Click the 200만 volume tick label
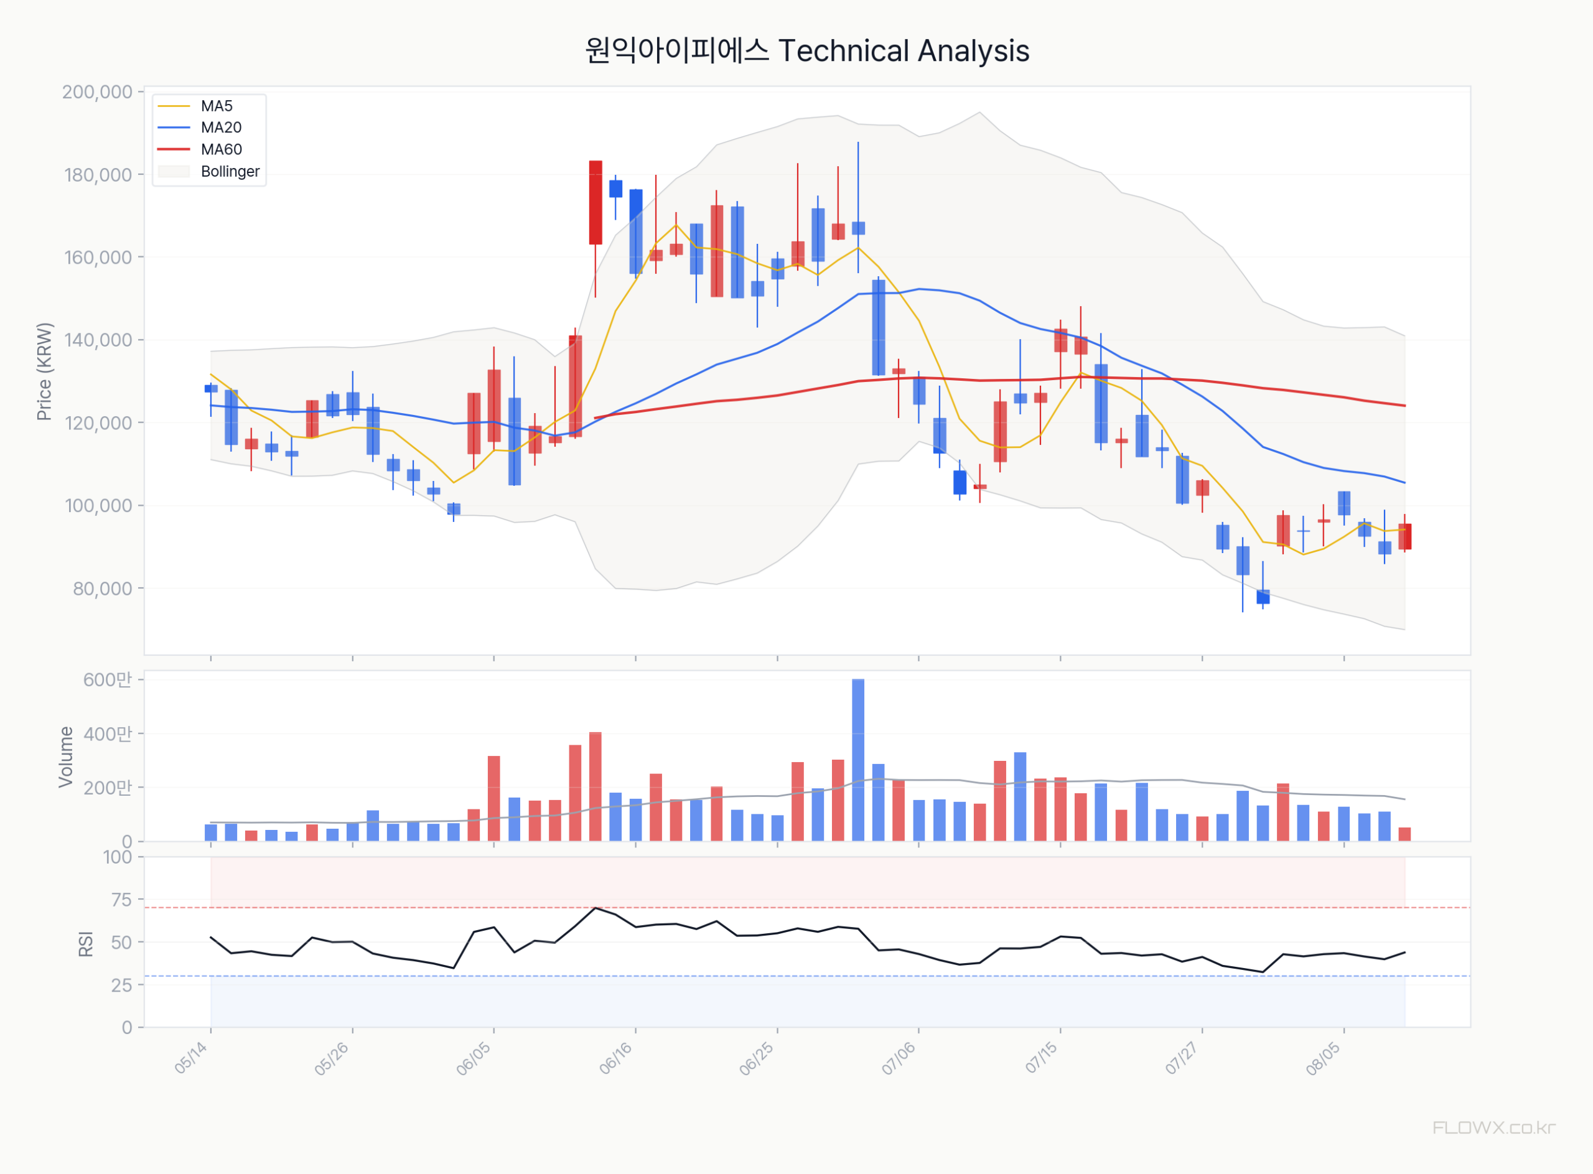The height and width of the screenshot is (1174, 1593). click(x=107, y=788)
